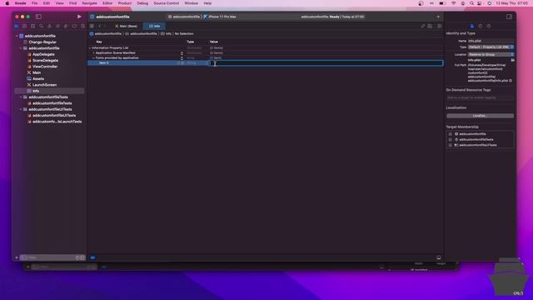Check addcustomfontfileUITests target membership checkbox
Image resolution: width=533 pixels, height=300 pixels.
click(450, 145)
